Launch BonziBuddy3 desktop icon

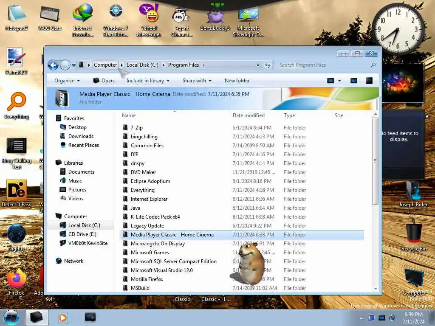pyautogui.click(x=215, y=17)
